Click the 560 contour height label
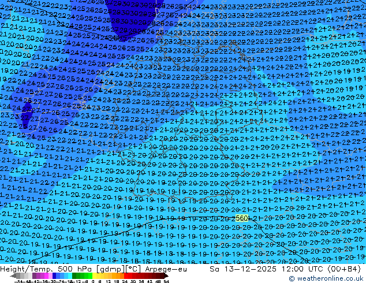The width and height of the screenshot is (366, 283). (x=241, y=218)
